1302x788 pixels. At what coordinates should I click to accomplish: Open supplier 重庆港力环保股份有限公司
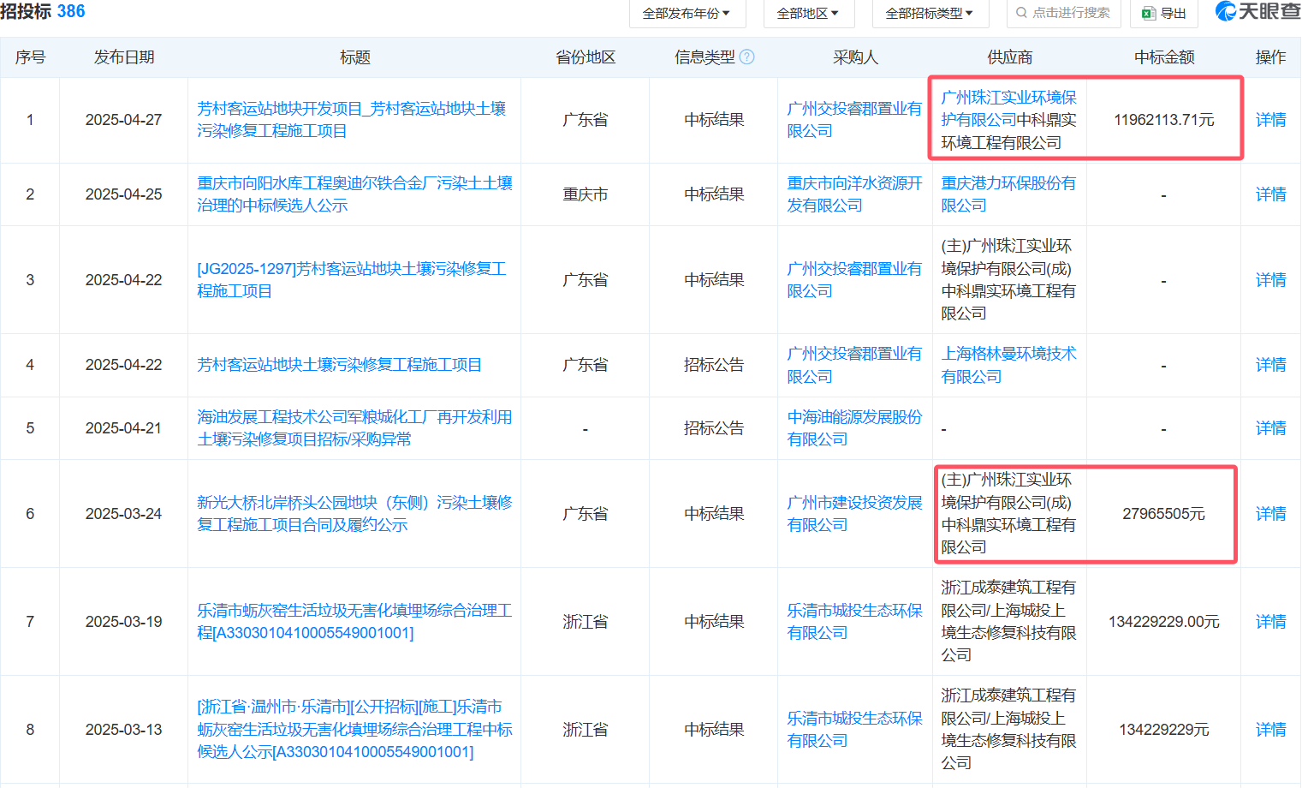[1008, 194]
